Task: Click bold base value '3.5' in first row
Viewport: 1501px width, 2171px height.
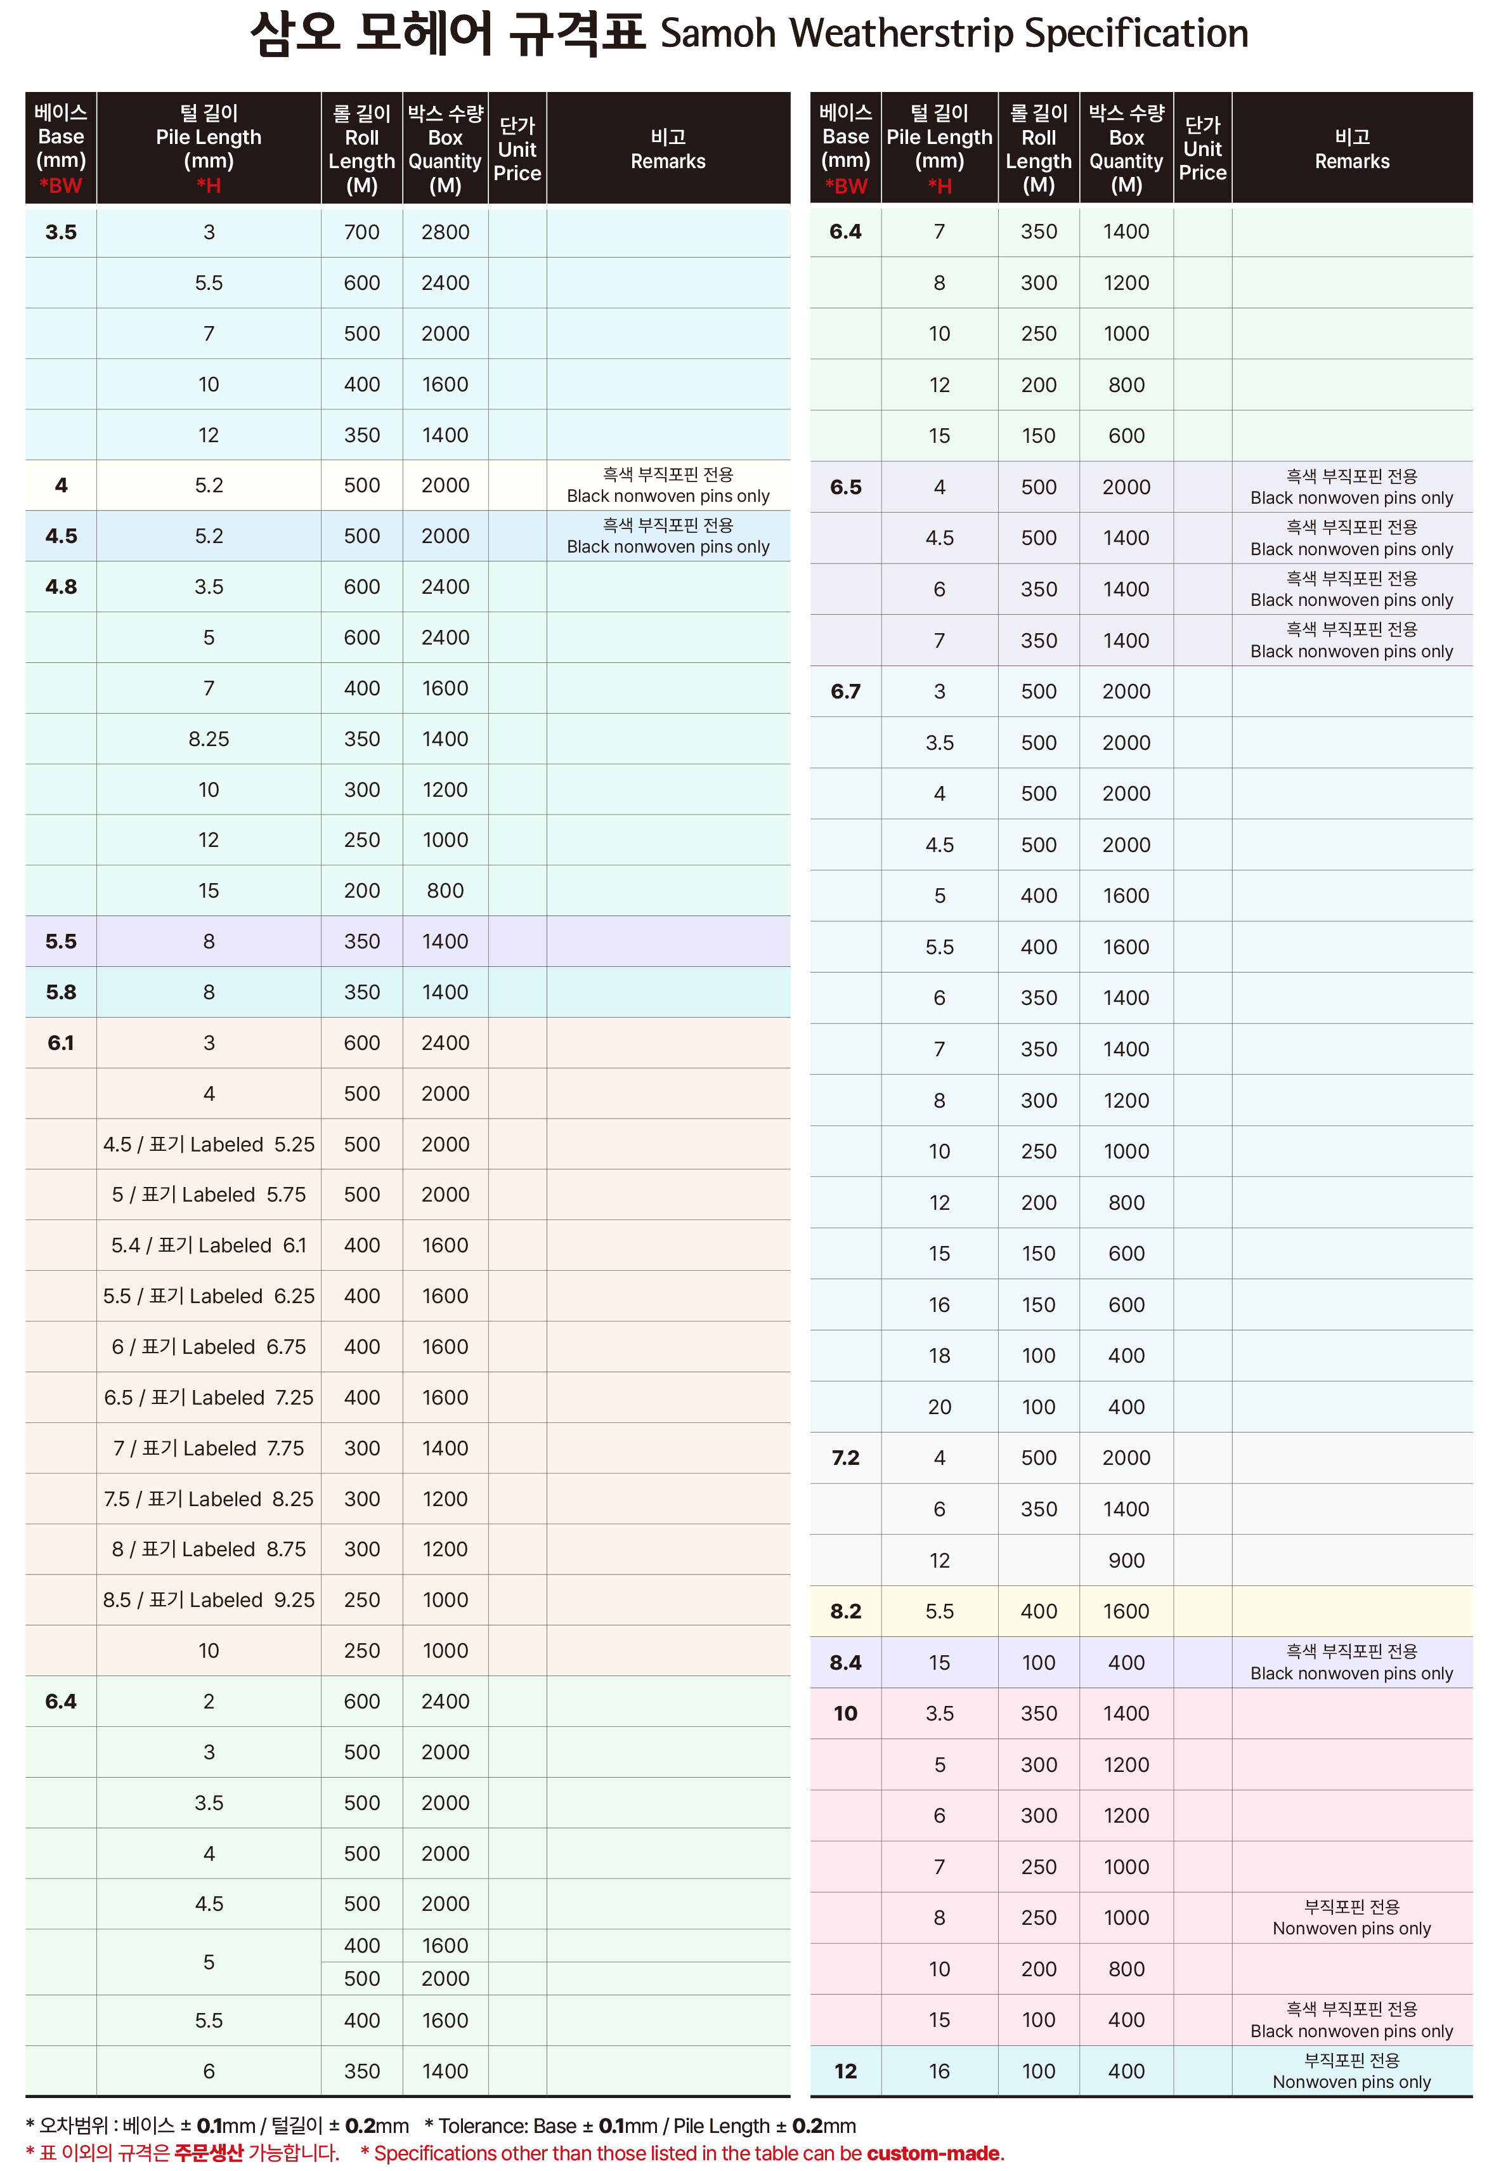Action: pyautogui.click(x=61, y=232)
